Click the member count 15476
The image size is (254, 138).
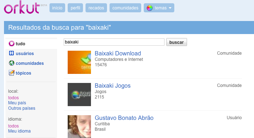coord(101,65)
